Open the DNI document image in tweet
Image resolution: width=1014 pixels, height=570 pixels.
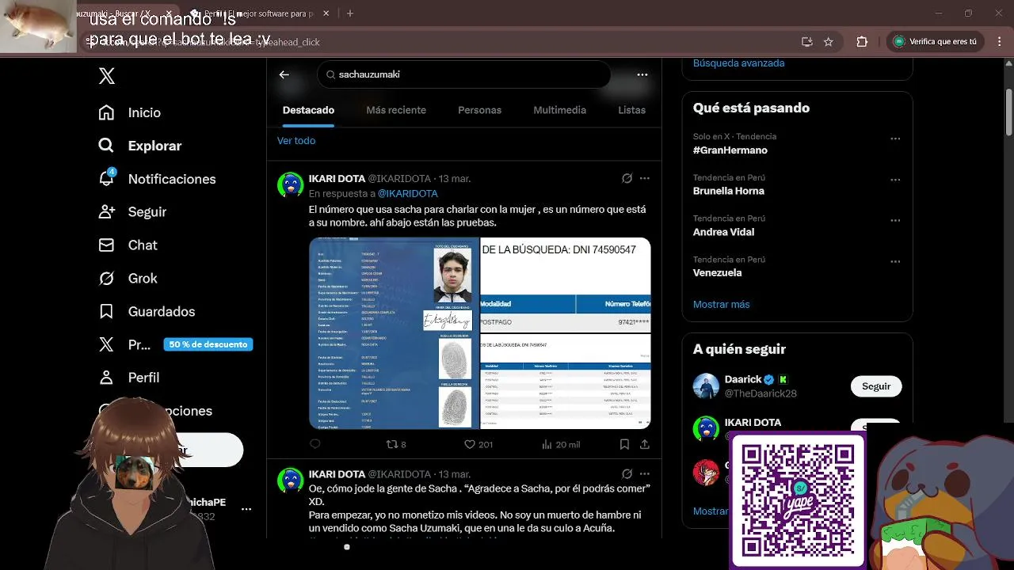394,333
